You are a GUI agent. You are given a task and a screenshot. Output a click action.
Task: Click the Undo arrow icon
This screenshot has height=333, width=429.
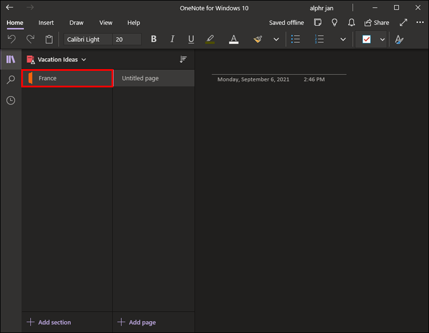click(11, 39)
